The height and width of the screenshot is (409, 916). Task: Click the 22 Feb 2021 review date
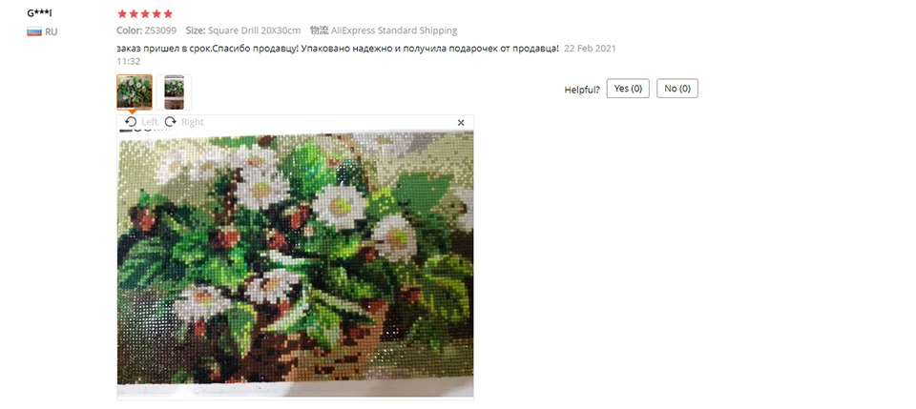pyautogui.click(x=590, y=49)
